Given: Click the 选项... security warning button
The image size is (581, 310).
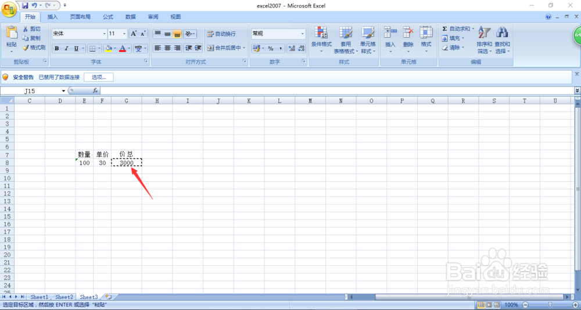Looking at the screenshot, I should 99,77.
